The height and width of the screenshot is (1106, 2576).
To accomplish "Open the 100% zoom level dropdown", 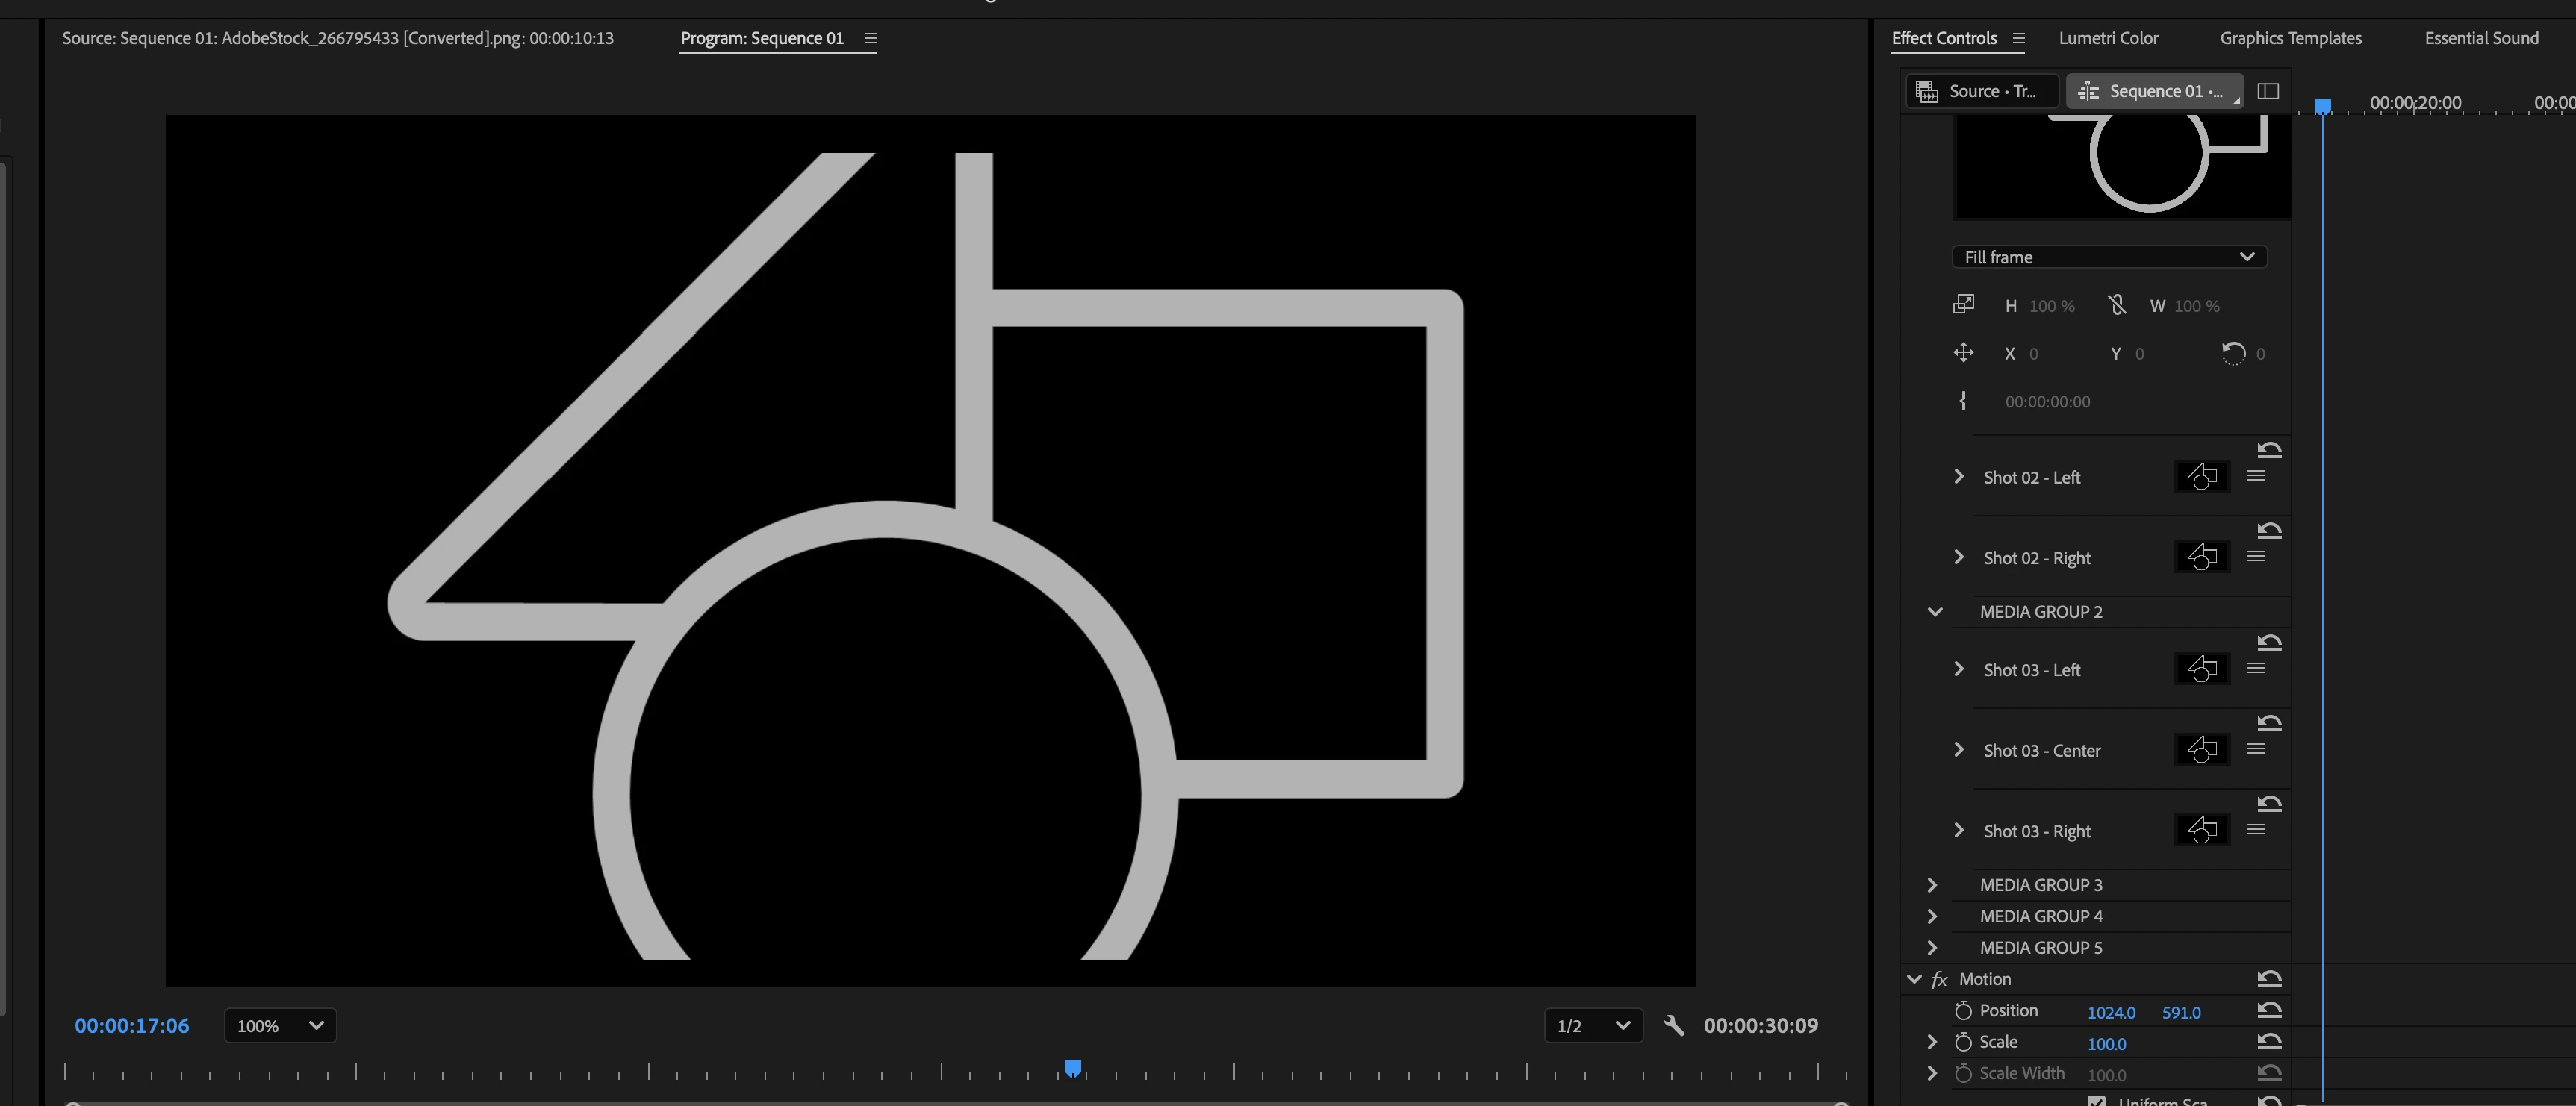I will [280, 1025].
